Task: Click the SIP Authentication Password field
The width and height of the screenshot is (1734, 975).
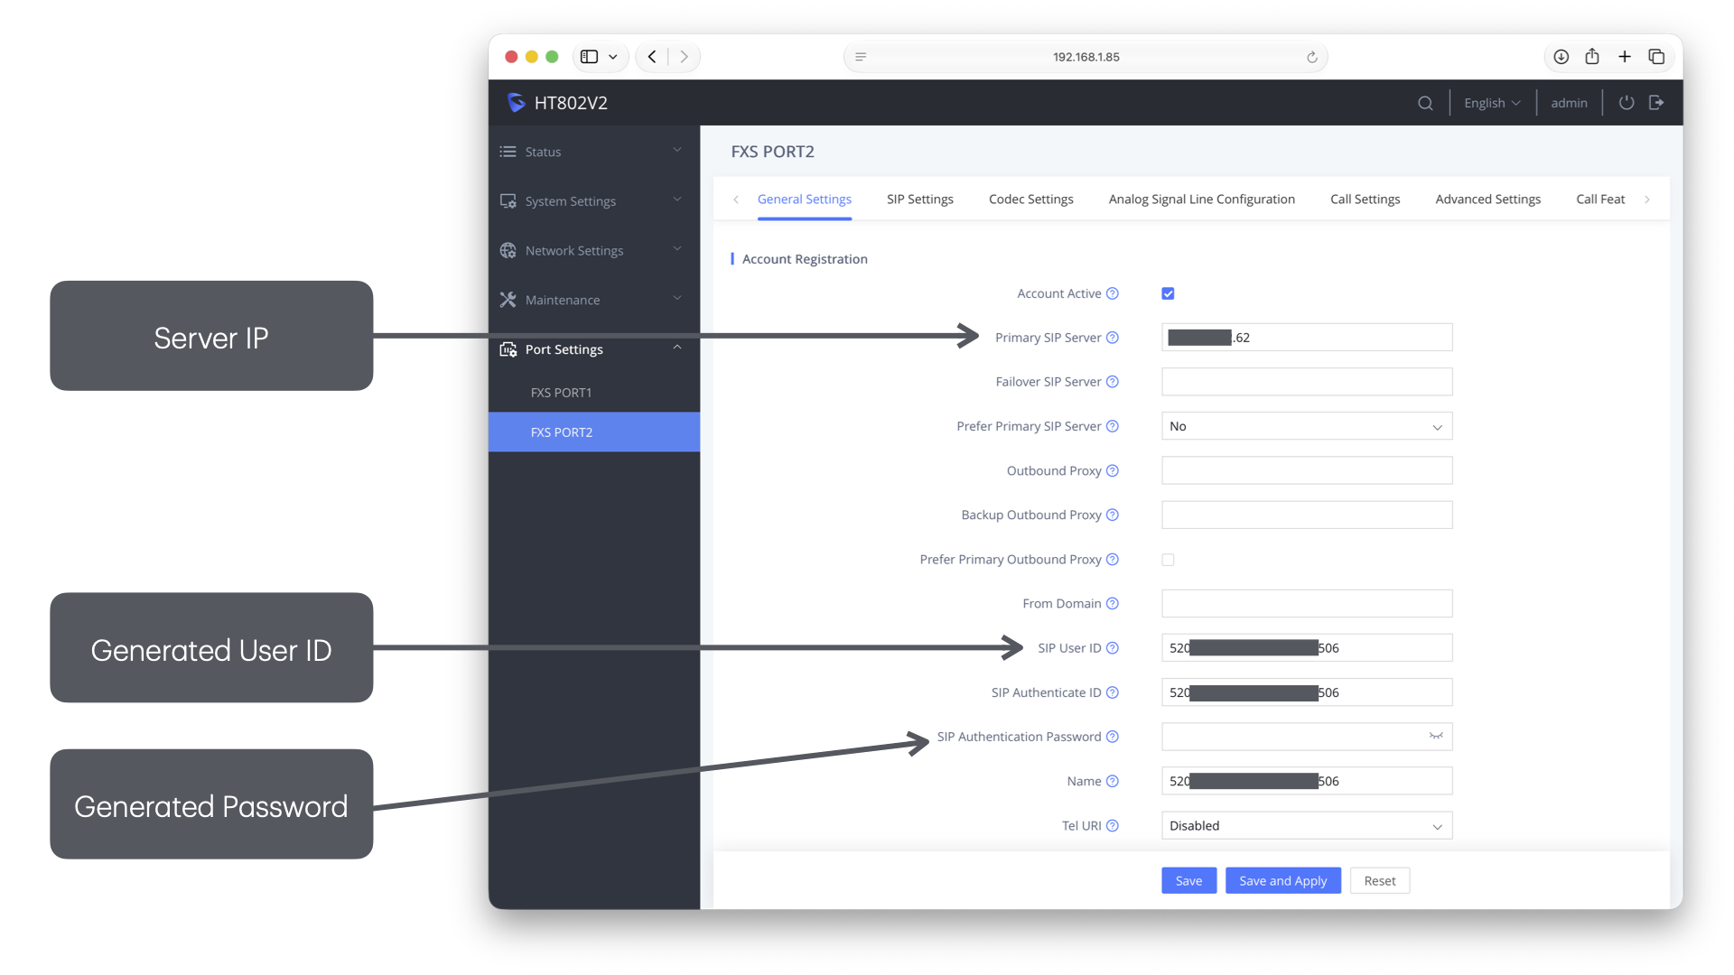Action: (x=1307, y=737)
